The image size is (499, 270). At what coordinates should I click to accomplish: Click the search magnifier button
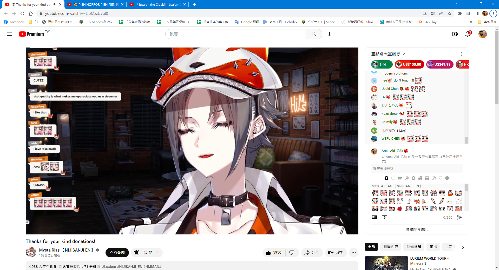pos(314,34)
